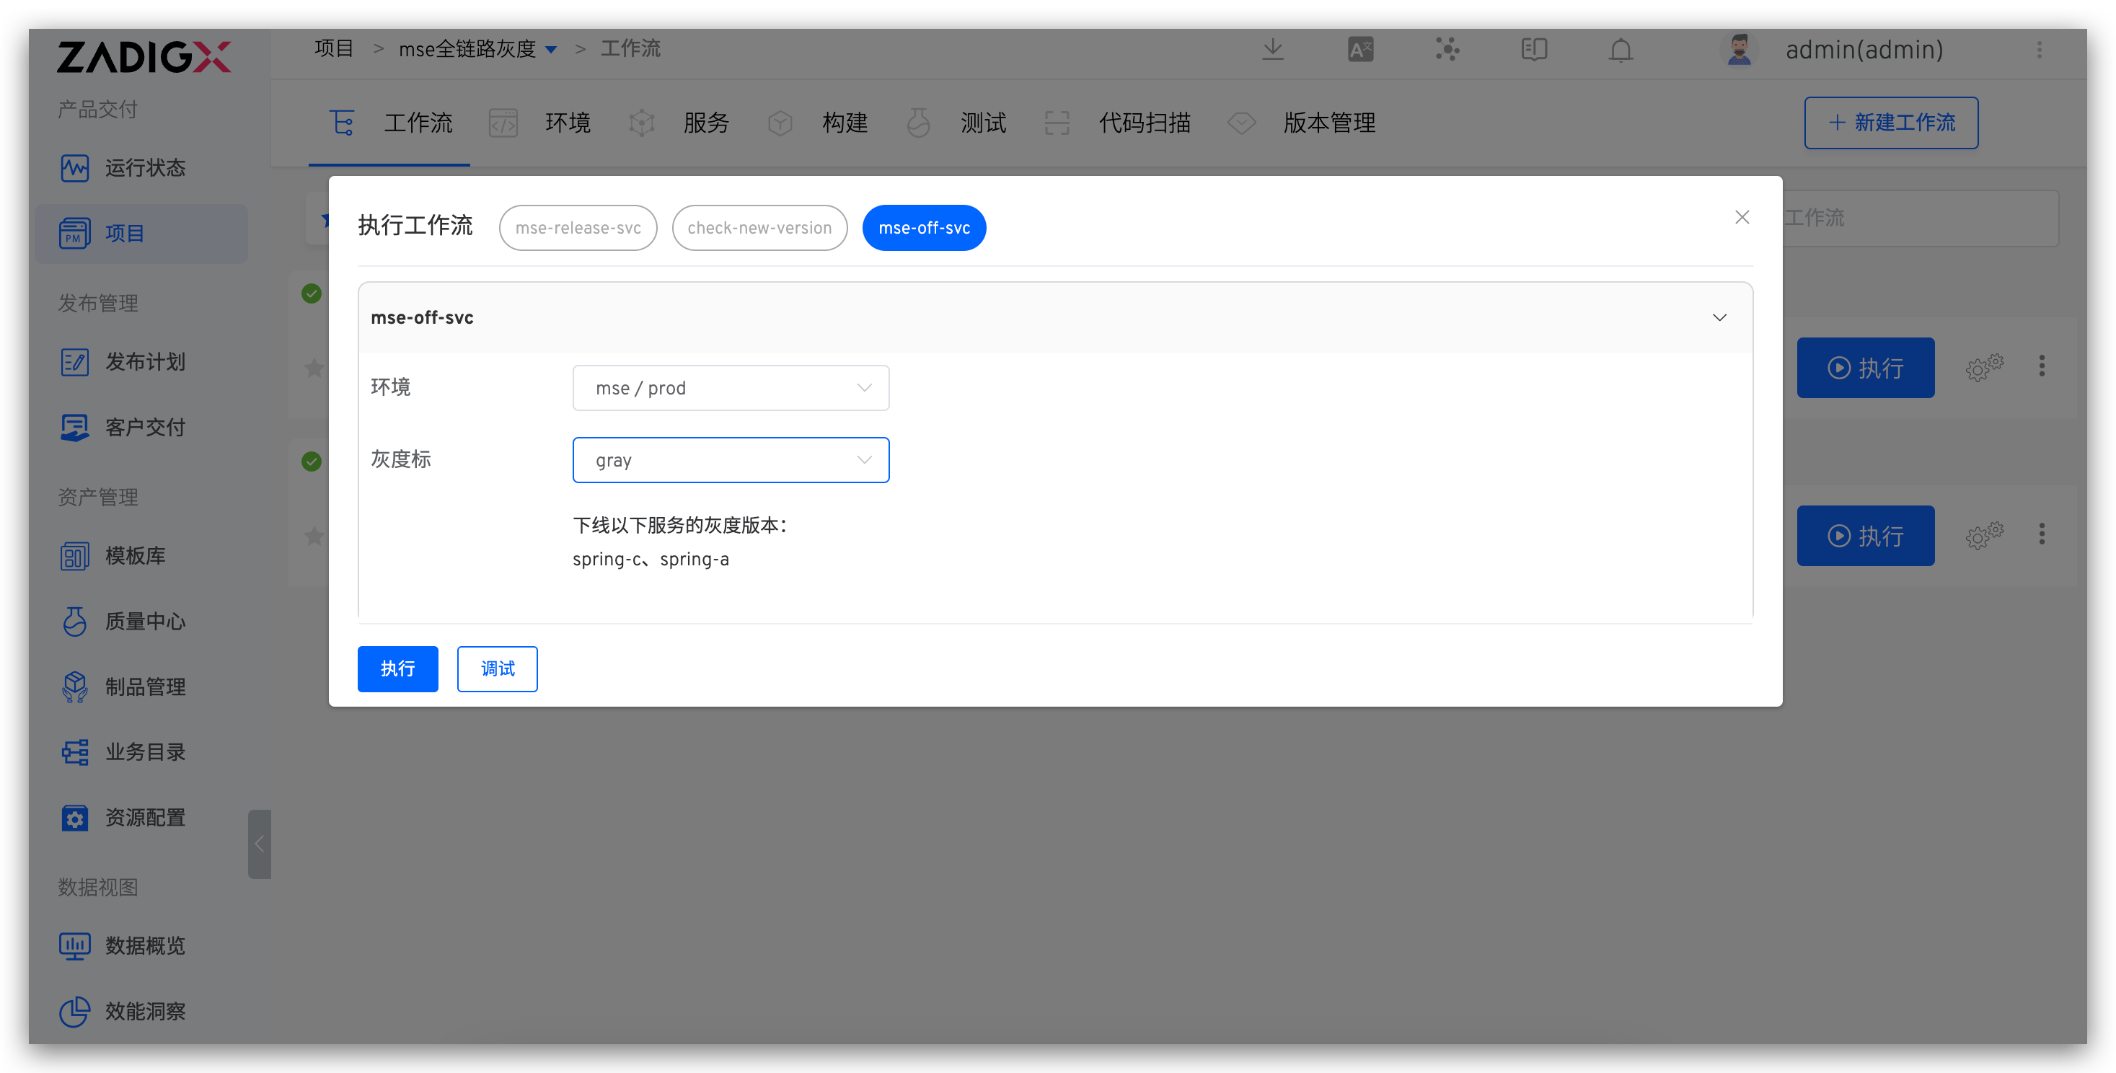
Task: Open more options for second workflow
Action: pos(2041,535)
